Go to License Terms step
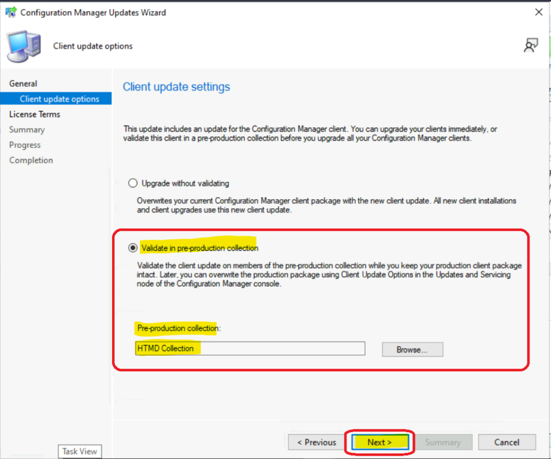This screenshot has width=551, height=459. coord(34,114)
